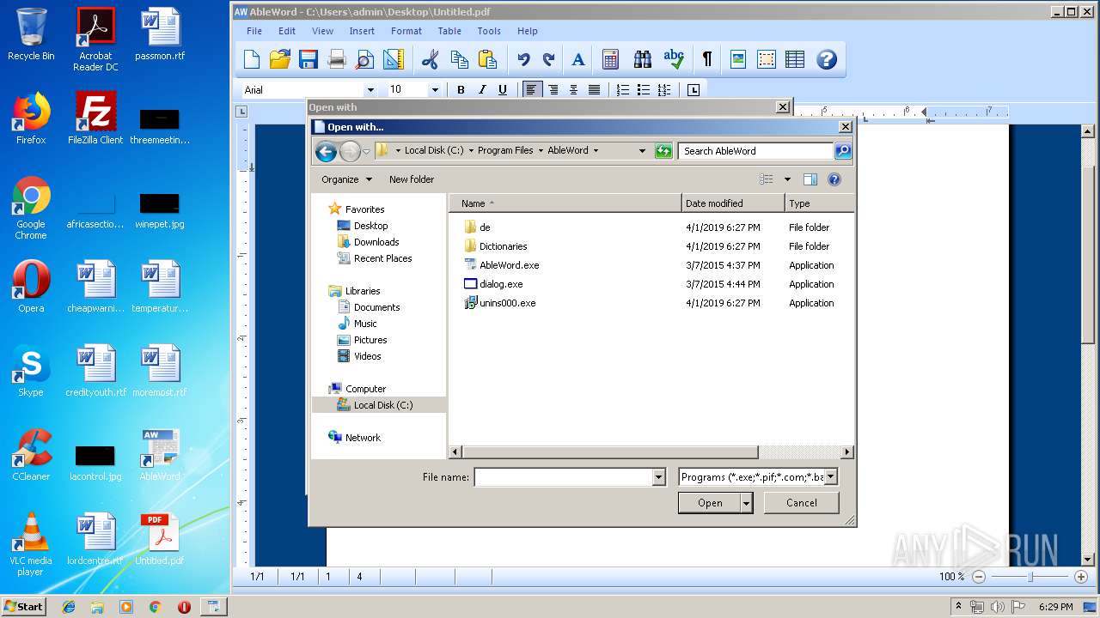Toggle bold formatting
The height and width of the screenshot is (618, 1100).
461,89
